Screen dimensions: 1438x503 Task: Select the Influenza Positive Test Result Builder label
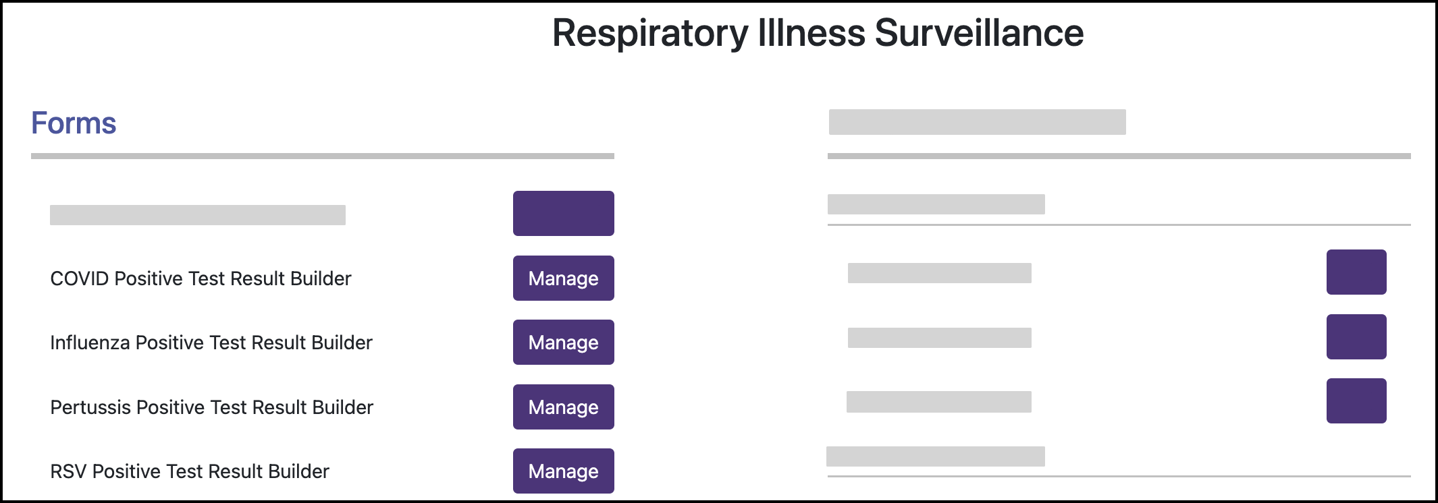211,343
